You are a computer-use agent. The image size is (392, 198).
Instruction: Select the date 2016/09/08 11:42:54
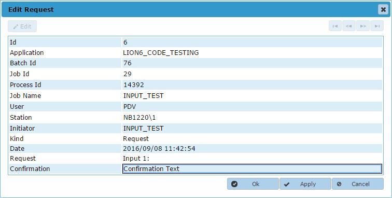(159, 149)
